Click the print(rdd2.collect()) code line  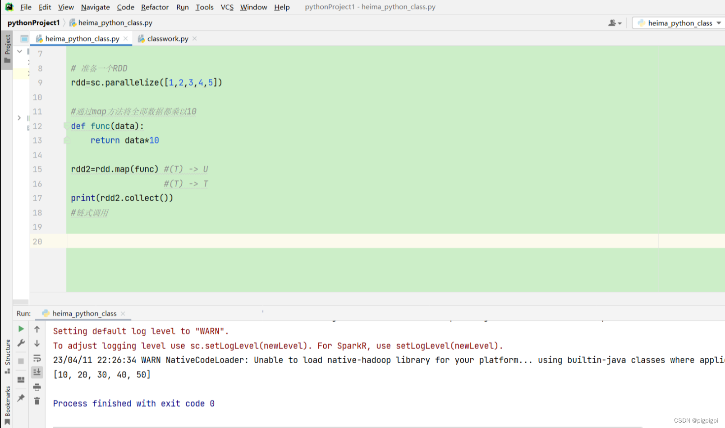[122, 198]
